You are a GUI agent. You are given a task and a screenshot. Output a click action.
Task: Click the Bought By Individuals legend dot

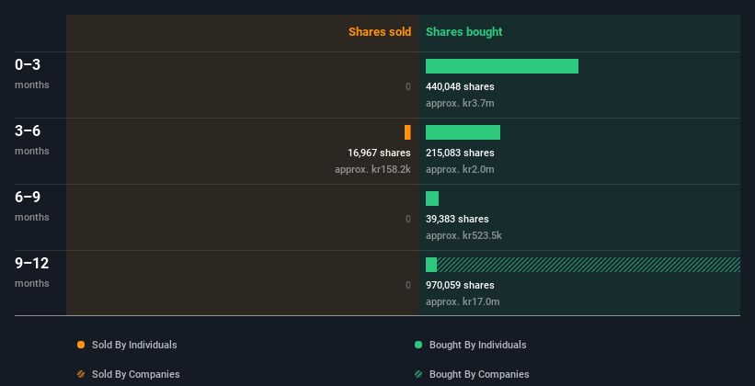click(418, 345)
